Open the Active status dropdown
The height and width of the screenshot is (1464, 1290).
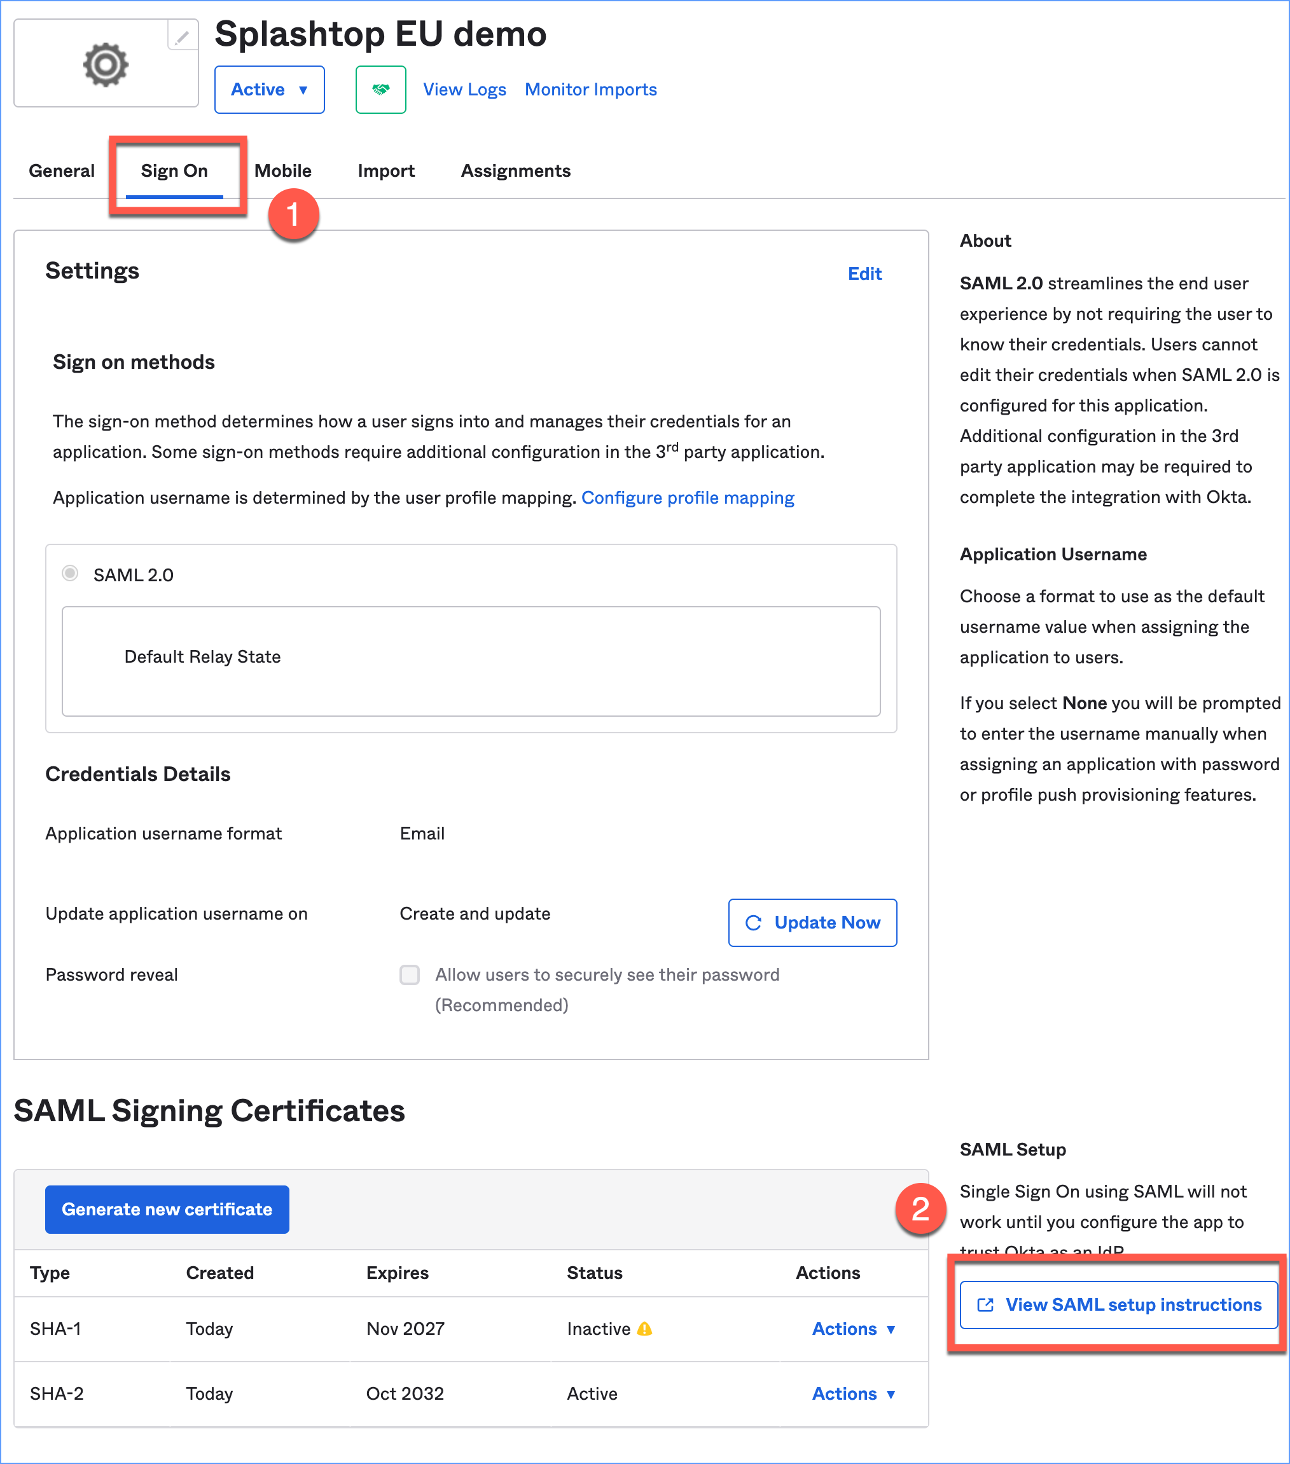269,90
